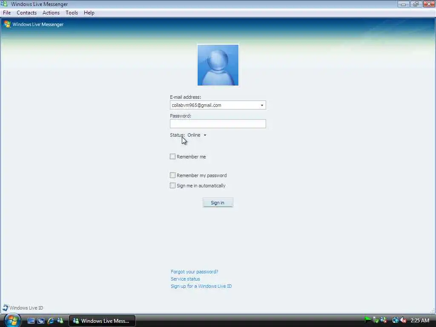This screenshot has height=327, width=436.
Task: Expand the e-mail address dropdown arrow
Action: click(x=262, y=105)
